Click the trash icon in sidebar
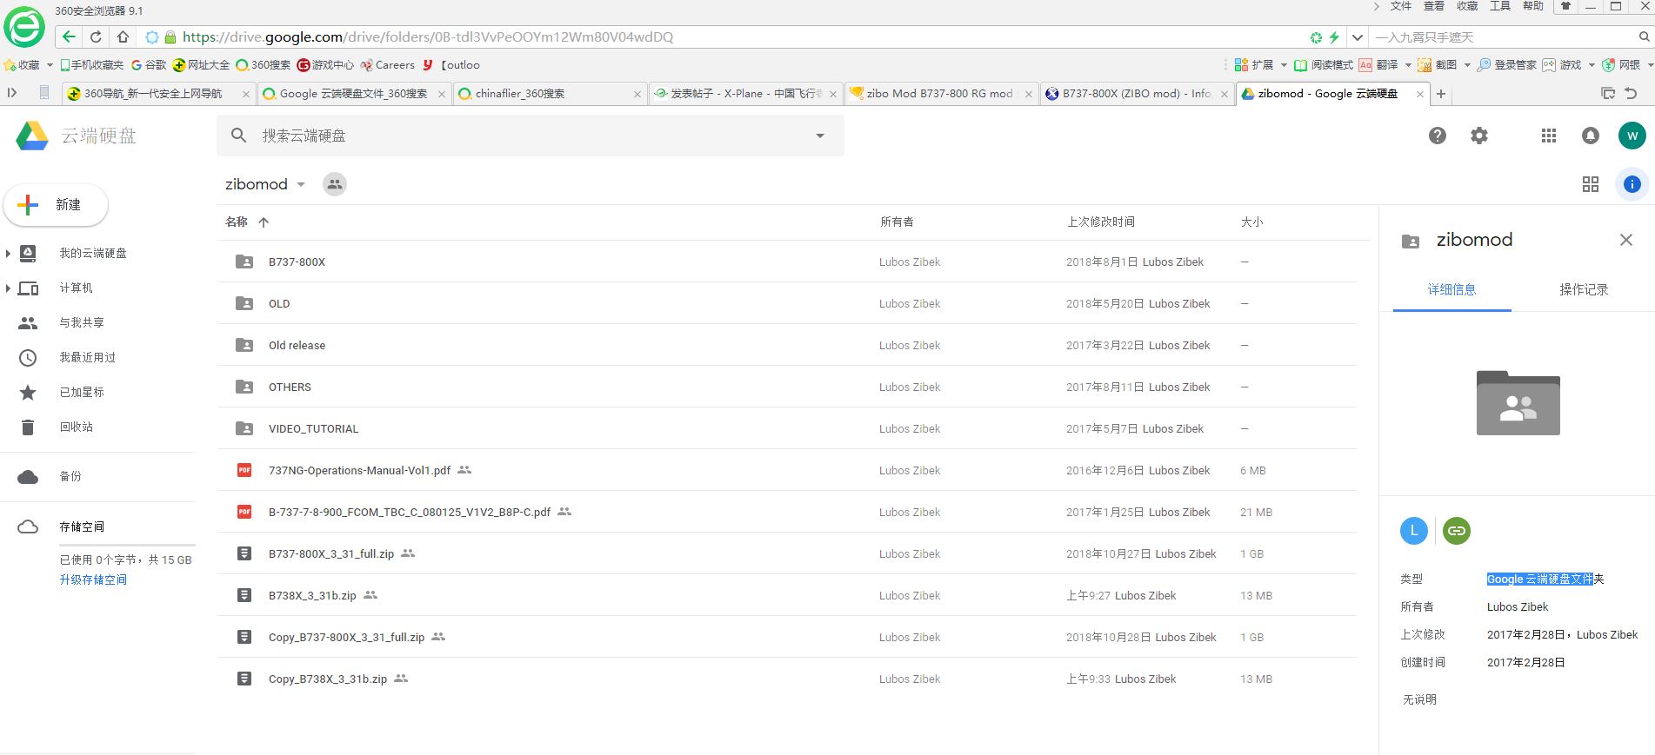The height and width of the screenshot is (755, 1655). pyautogui.click(x=28, y=427)
